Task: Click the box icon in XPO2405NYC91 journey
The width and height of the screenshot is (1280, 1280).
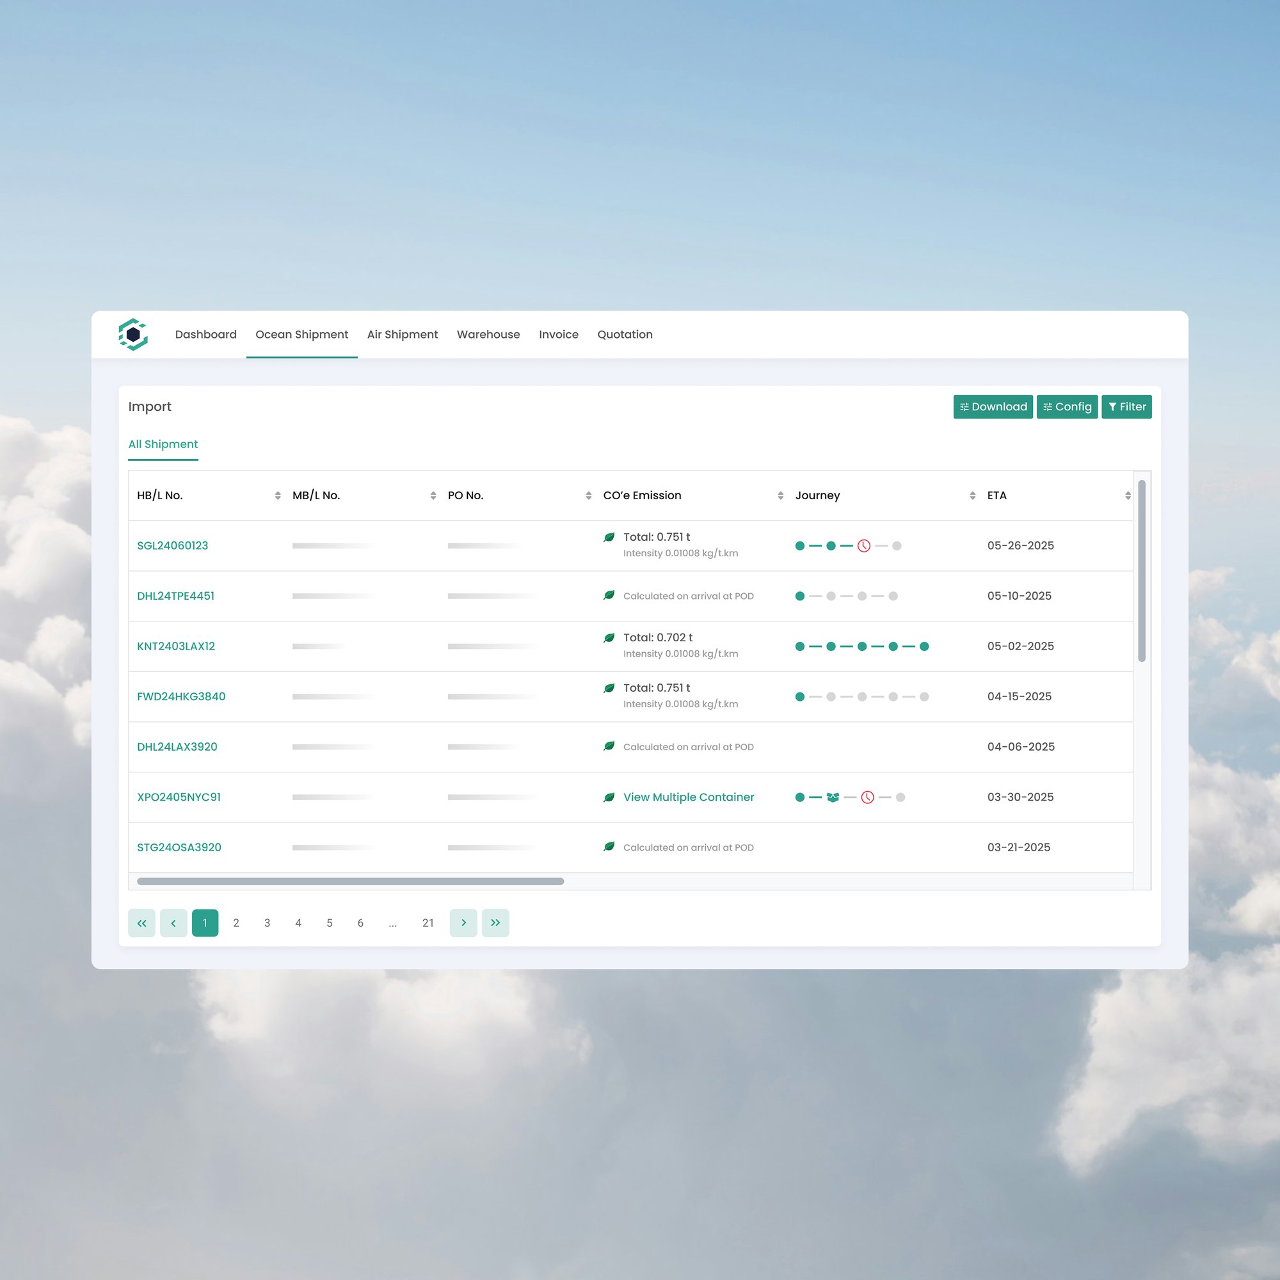Action: pyautogui.click(x=833, y=797)
